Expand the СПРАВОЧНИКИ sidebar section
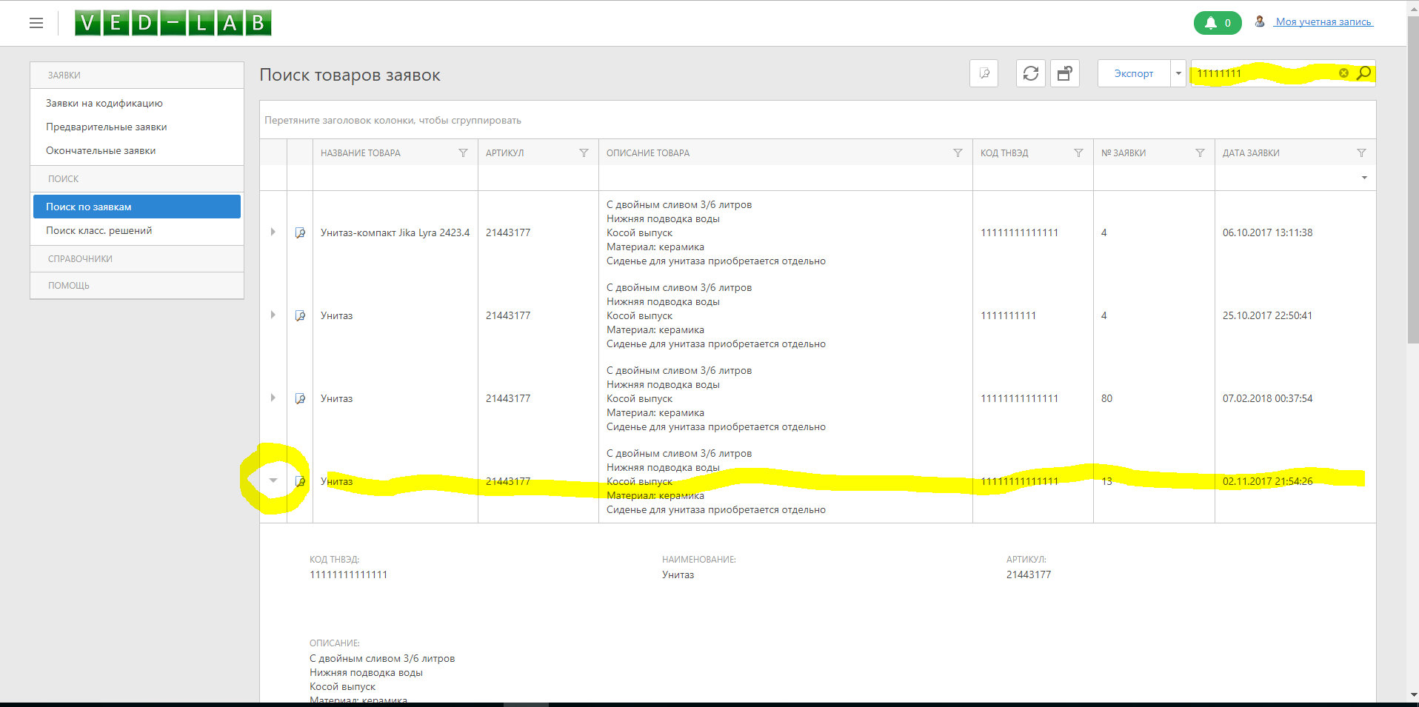Viewport: 1419px width, 707px height. [x=137, y=259]
